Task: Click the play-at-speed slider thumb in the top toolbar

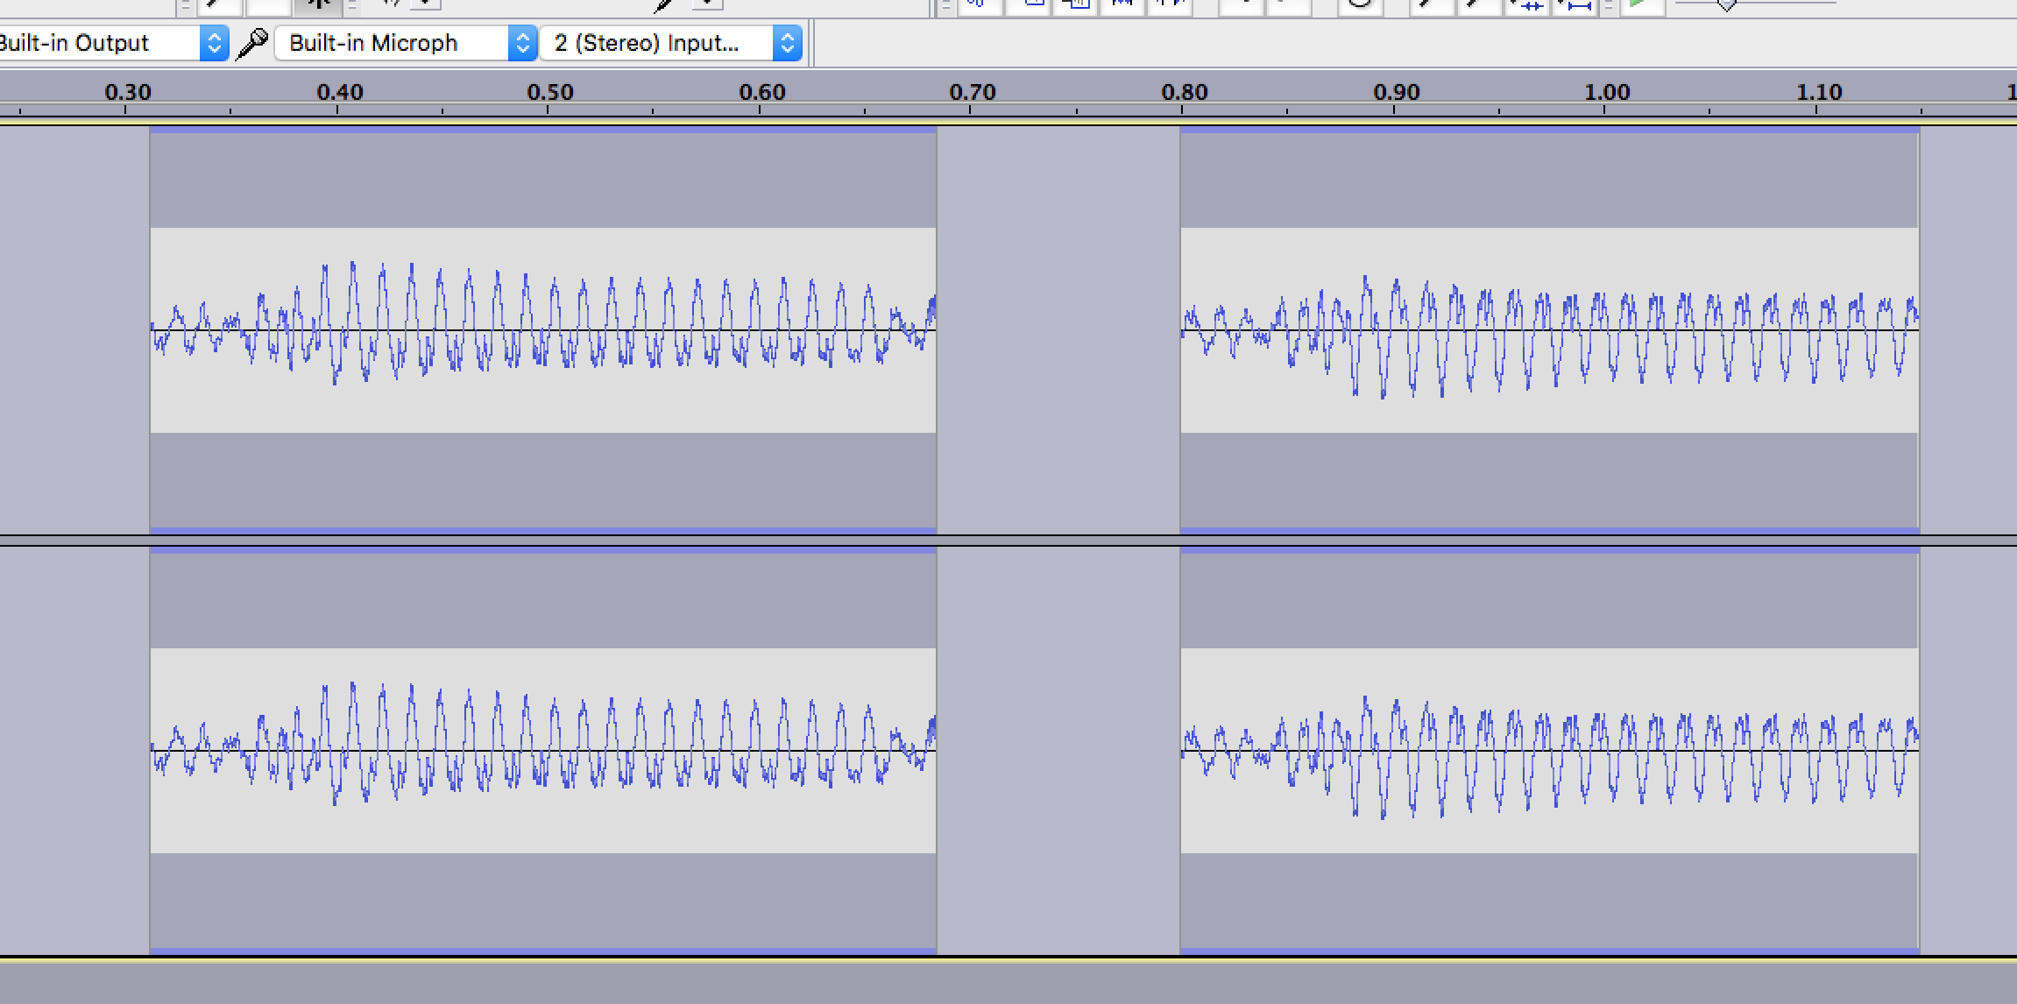Action: [1726, 4]
